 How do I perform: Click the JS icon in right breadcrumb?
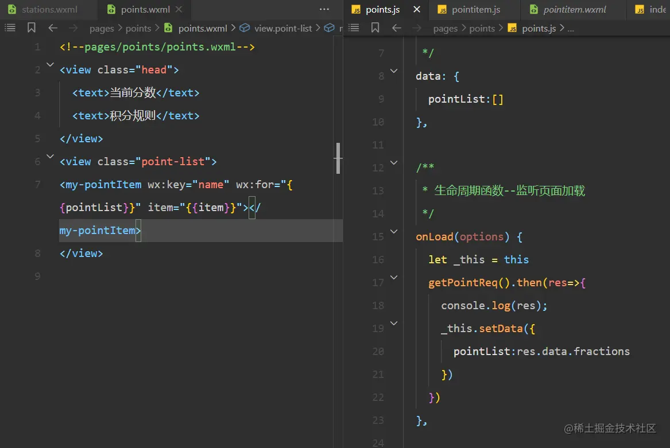click(x=512, y=28)
